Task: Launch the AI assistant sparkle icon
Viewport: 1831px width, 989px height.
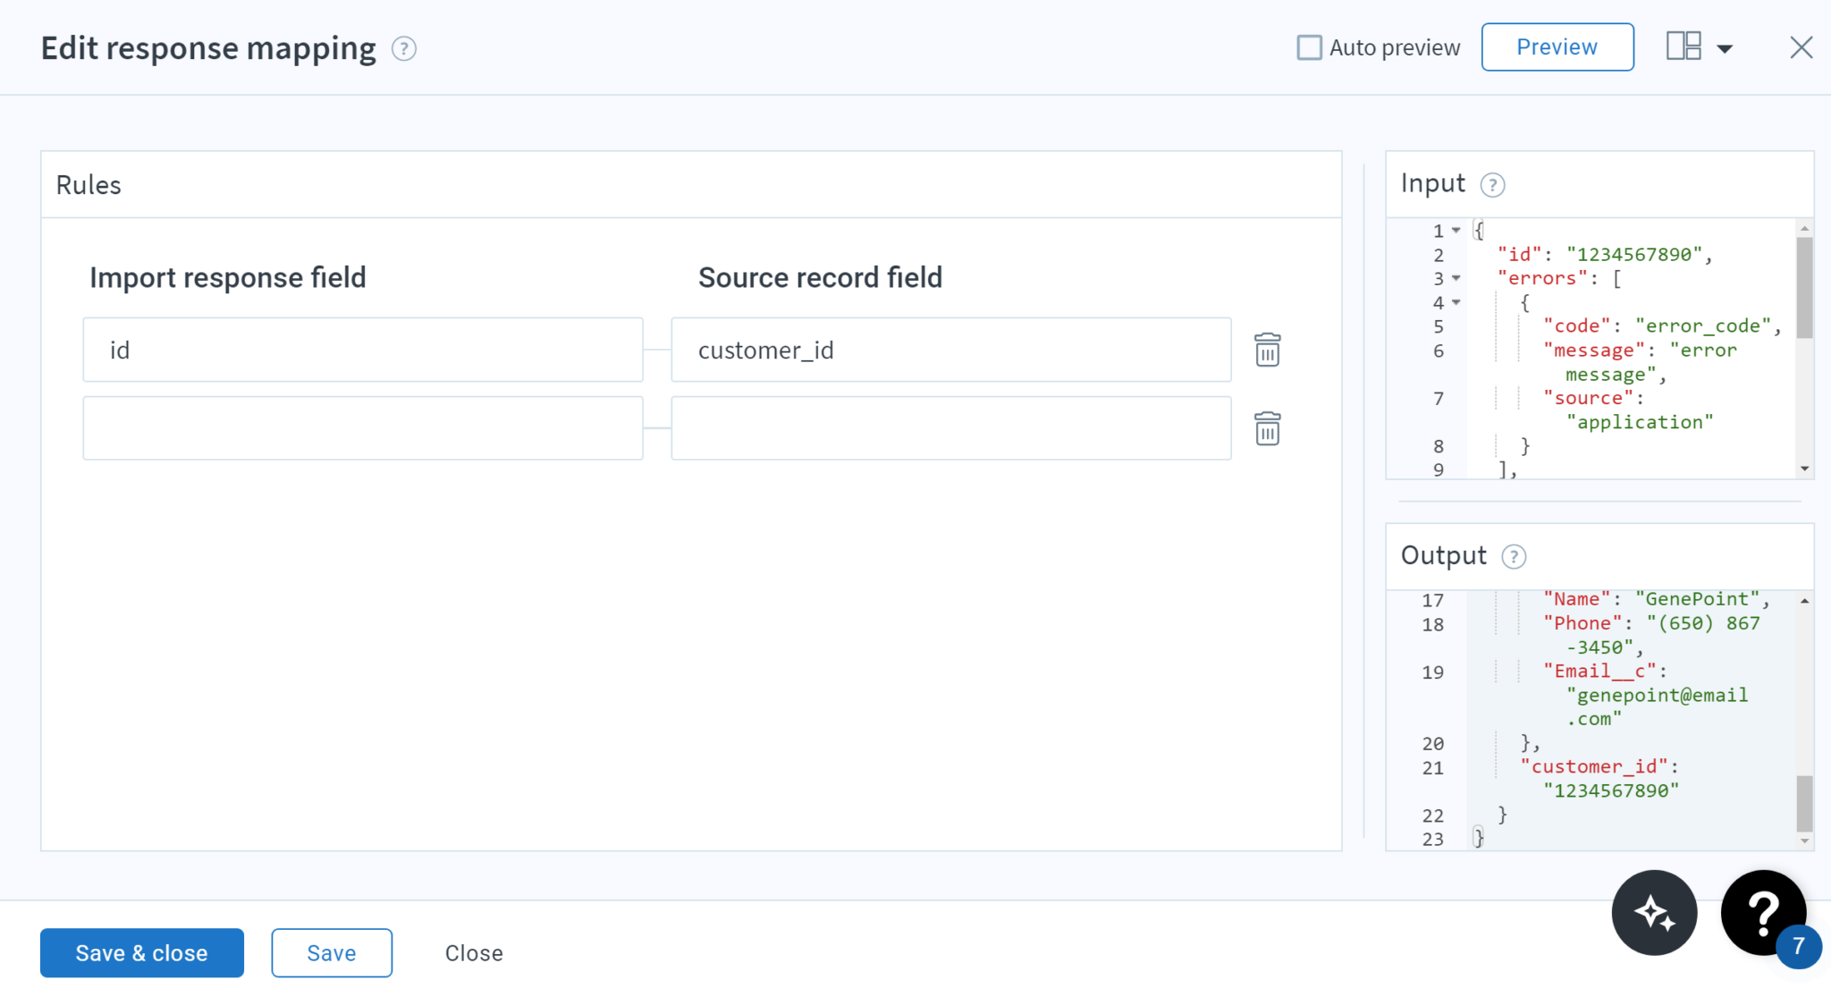Action: [x=1655, y=913]
